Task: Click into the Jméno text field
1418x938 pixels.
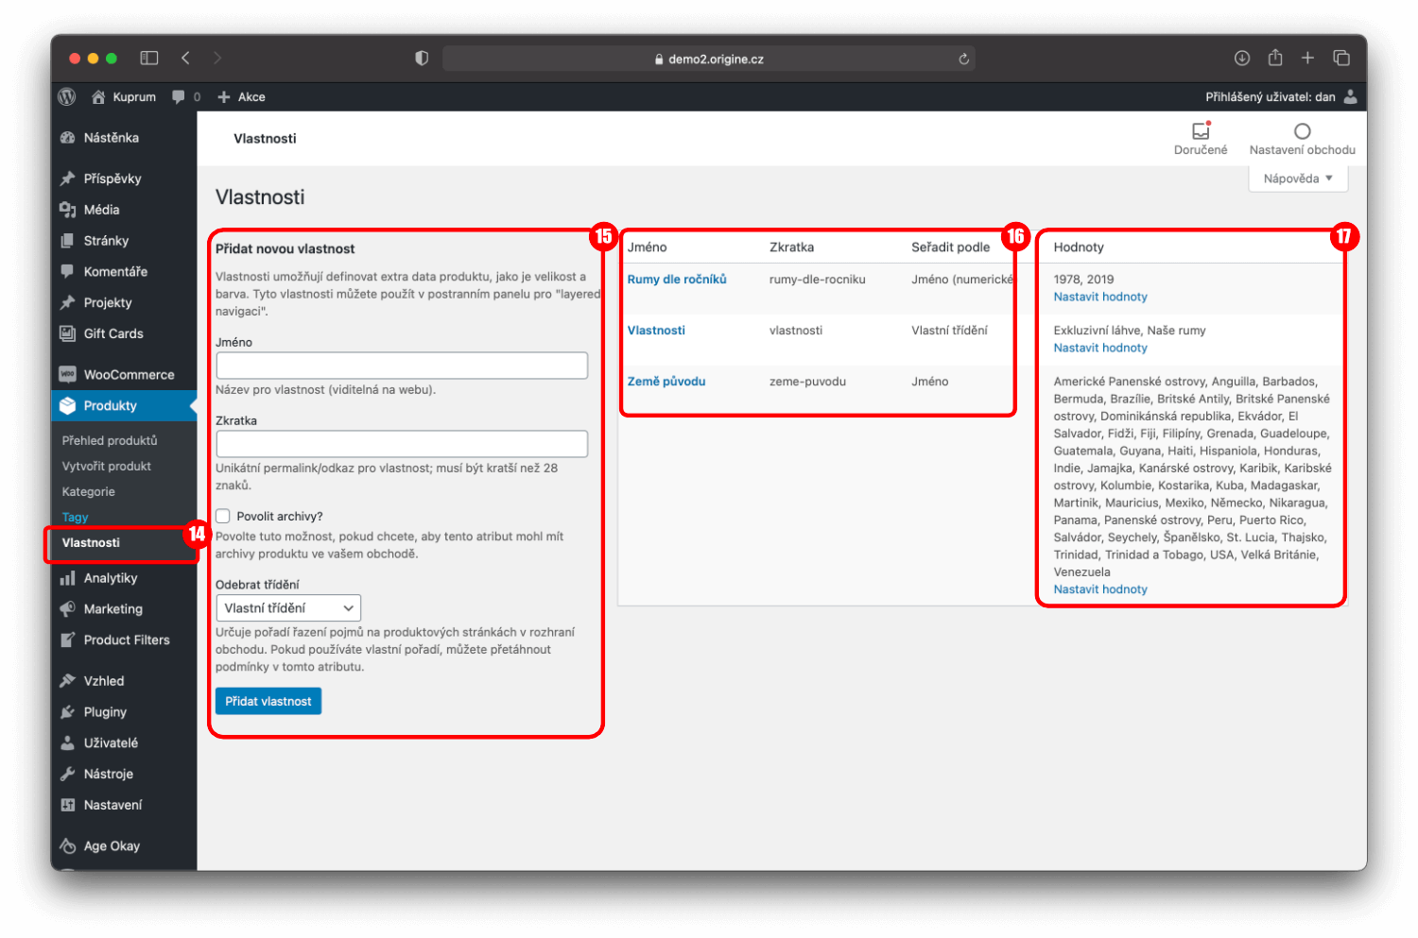Action: 402,366
